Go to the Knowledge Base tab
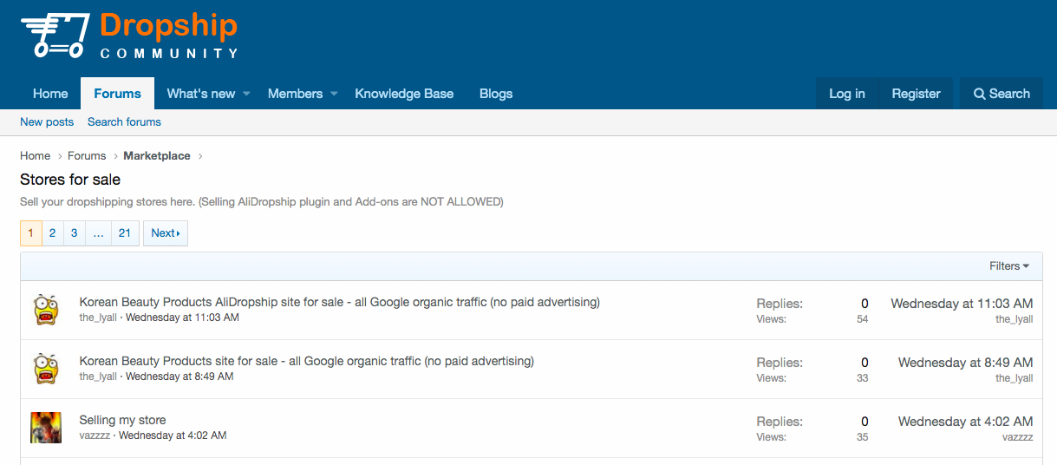 click(404, 94)
